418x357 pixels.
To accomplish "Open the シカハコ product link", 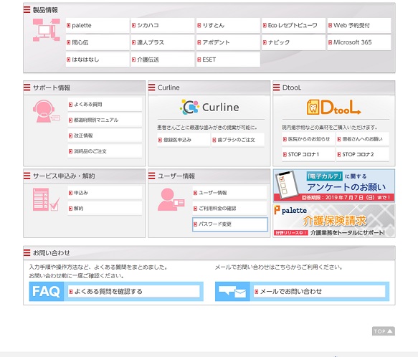I will 163,25.
